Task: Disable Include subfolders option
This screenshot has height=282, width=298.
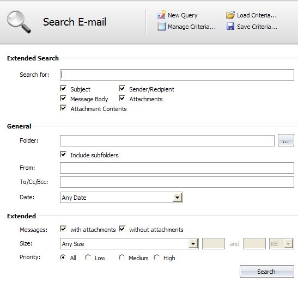Action: click(63, 155)
